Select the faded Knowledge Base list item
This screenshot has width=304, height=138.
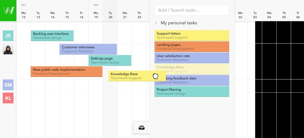pos(192,69)
